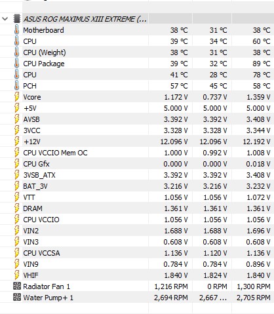
Task: Select the Radiator Fan 1 label
Action: (47, 286)
